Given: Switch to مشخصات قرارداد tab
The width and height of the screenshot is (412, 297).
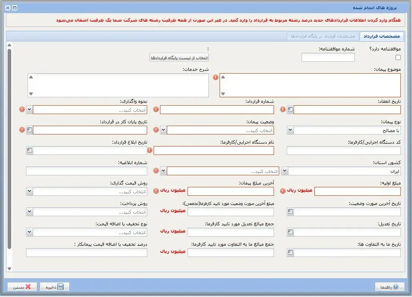Looking at the screenshot, I should pyautogui.click(x=382, y=36).
